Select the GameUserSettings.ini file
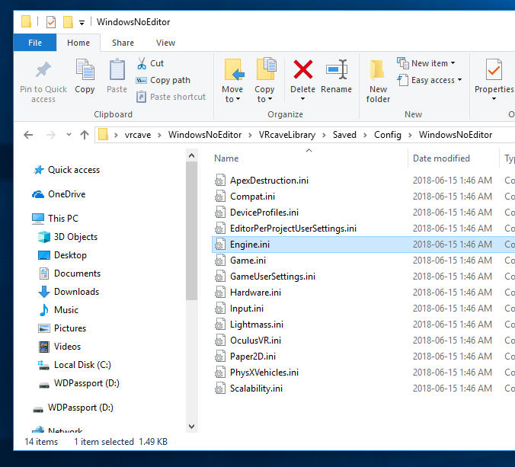The width and height of the screenshot is (515, 467). [x=272, y=277]
